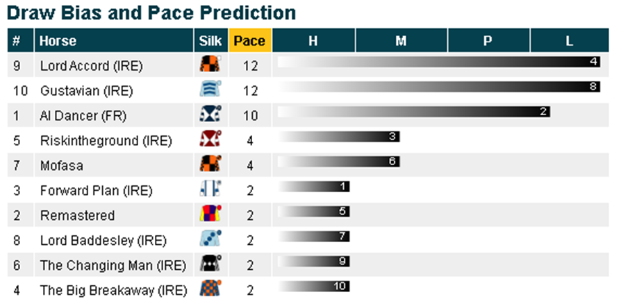The height and width of the screenshot is (308, 623).
Task: Click The Big Breakaway's checkered silk icon
Action: pyautogui.click(x=210, y=289)
